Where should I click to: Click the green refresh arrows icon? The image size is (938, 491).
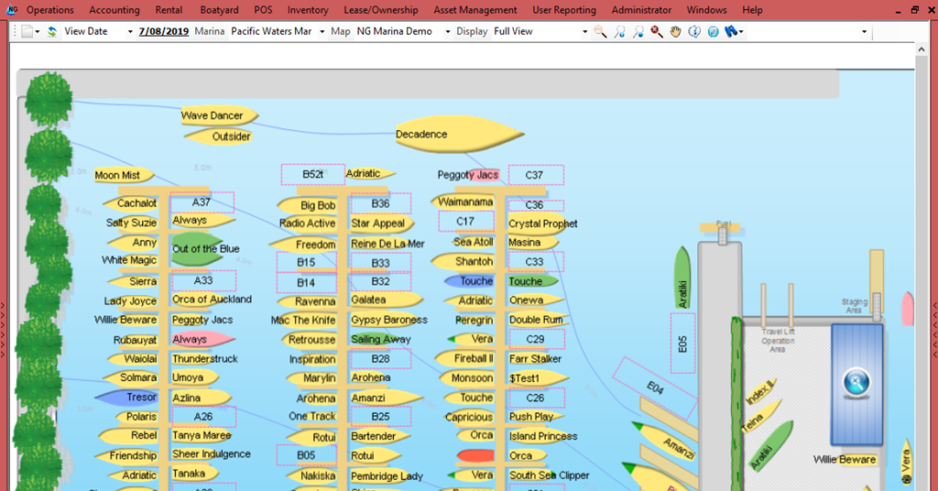pyautogui.click(x=52, y=31)
